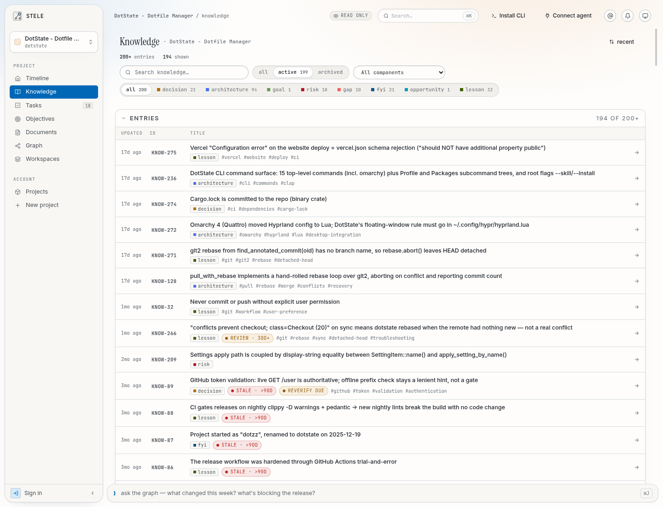Screen dimensions: 663x507
Task: Select the Knowledge sidebar tab
Action: click(54, 92)
